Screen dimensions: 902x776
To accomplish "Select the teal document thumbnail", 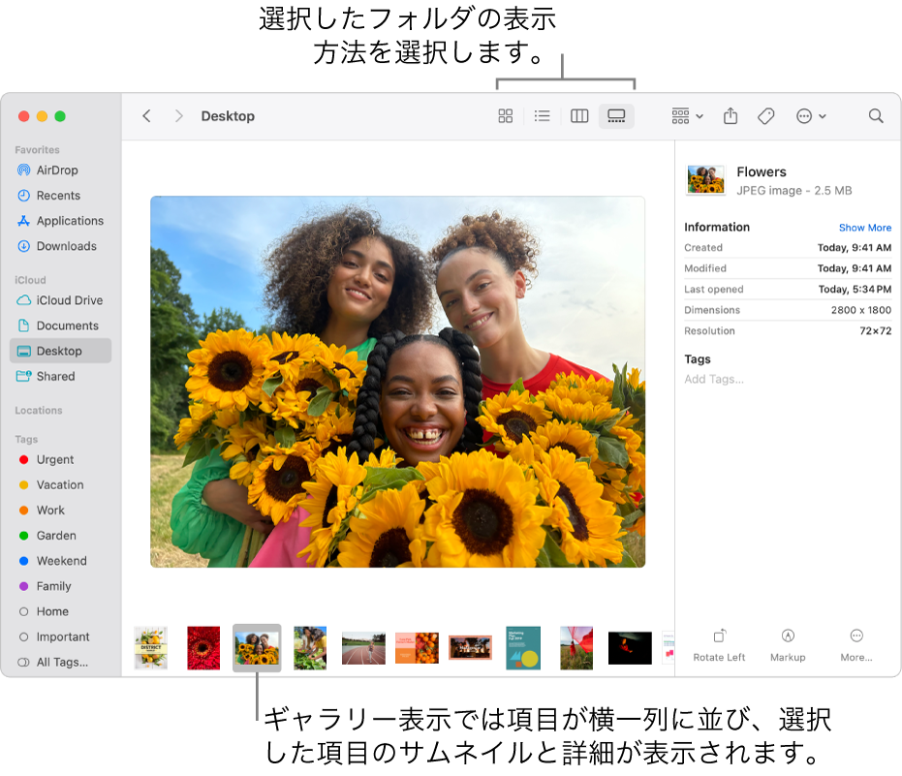I will [523, 648].
